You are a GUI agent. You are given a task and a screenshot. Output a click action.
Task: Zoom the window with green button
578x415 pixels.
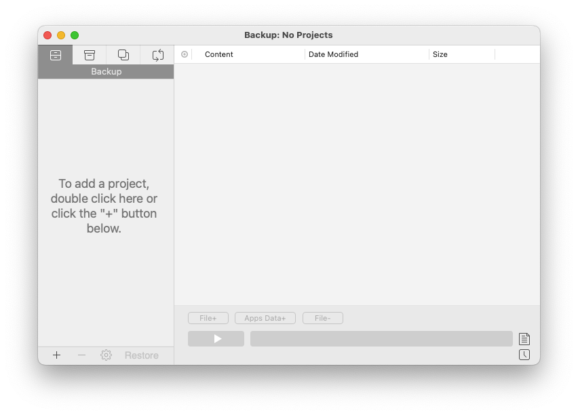point(75,35)
